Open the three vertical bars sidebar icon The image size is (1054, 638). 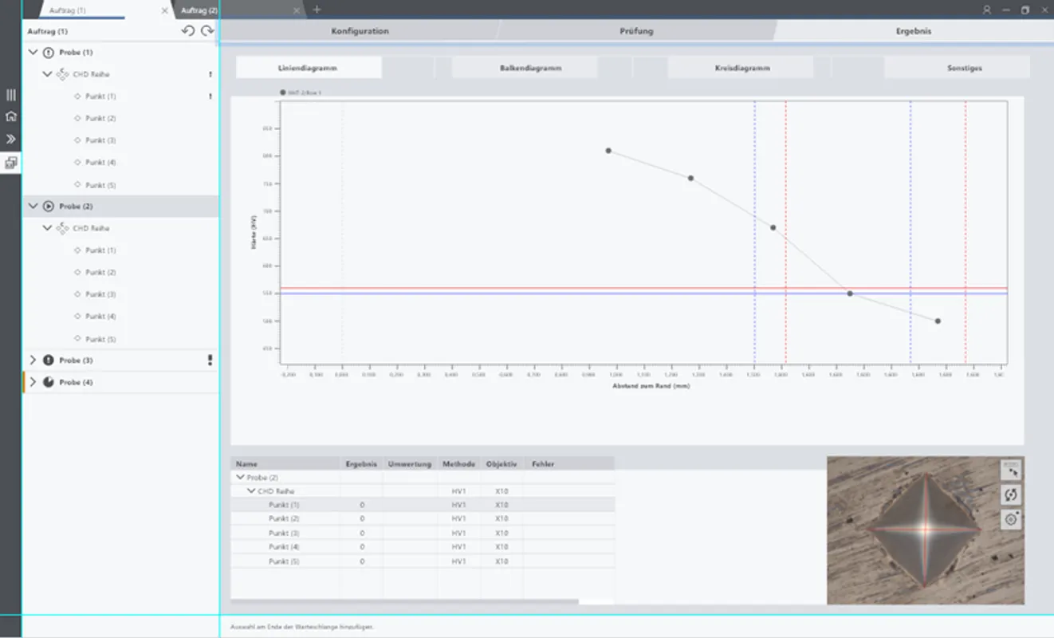[x=11, y=95]
